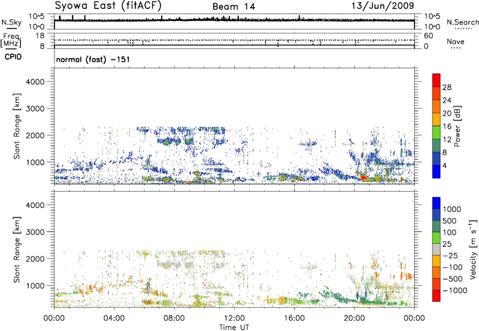Viewport: 479px width, 331px height.
Task: Click the '18' tick on the frequency axis
Action: click(x=40, y=36)
